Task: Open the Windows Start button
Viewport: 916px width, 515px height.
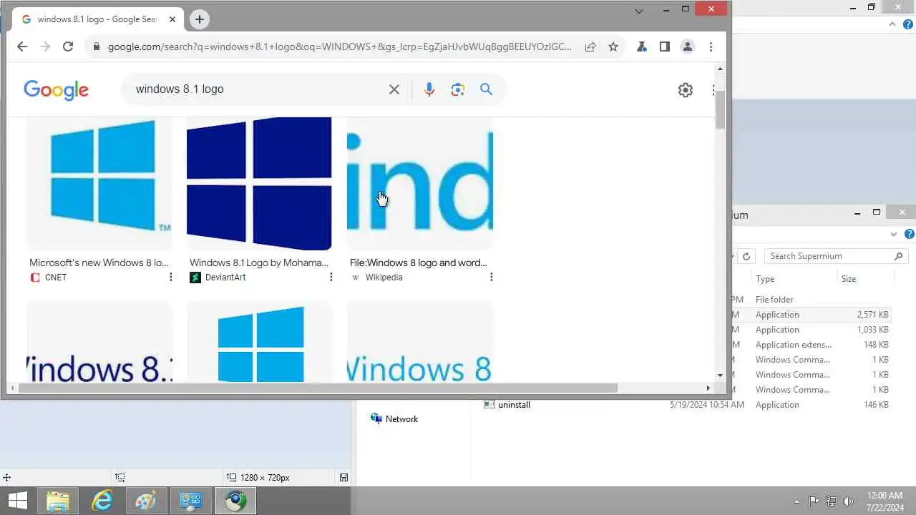Action: pos(17,501)
